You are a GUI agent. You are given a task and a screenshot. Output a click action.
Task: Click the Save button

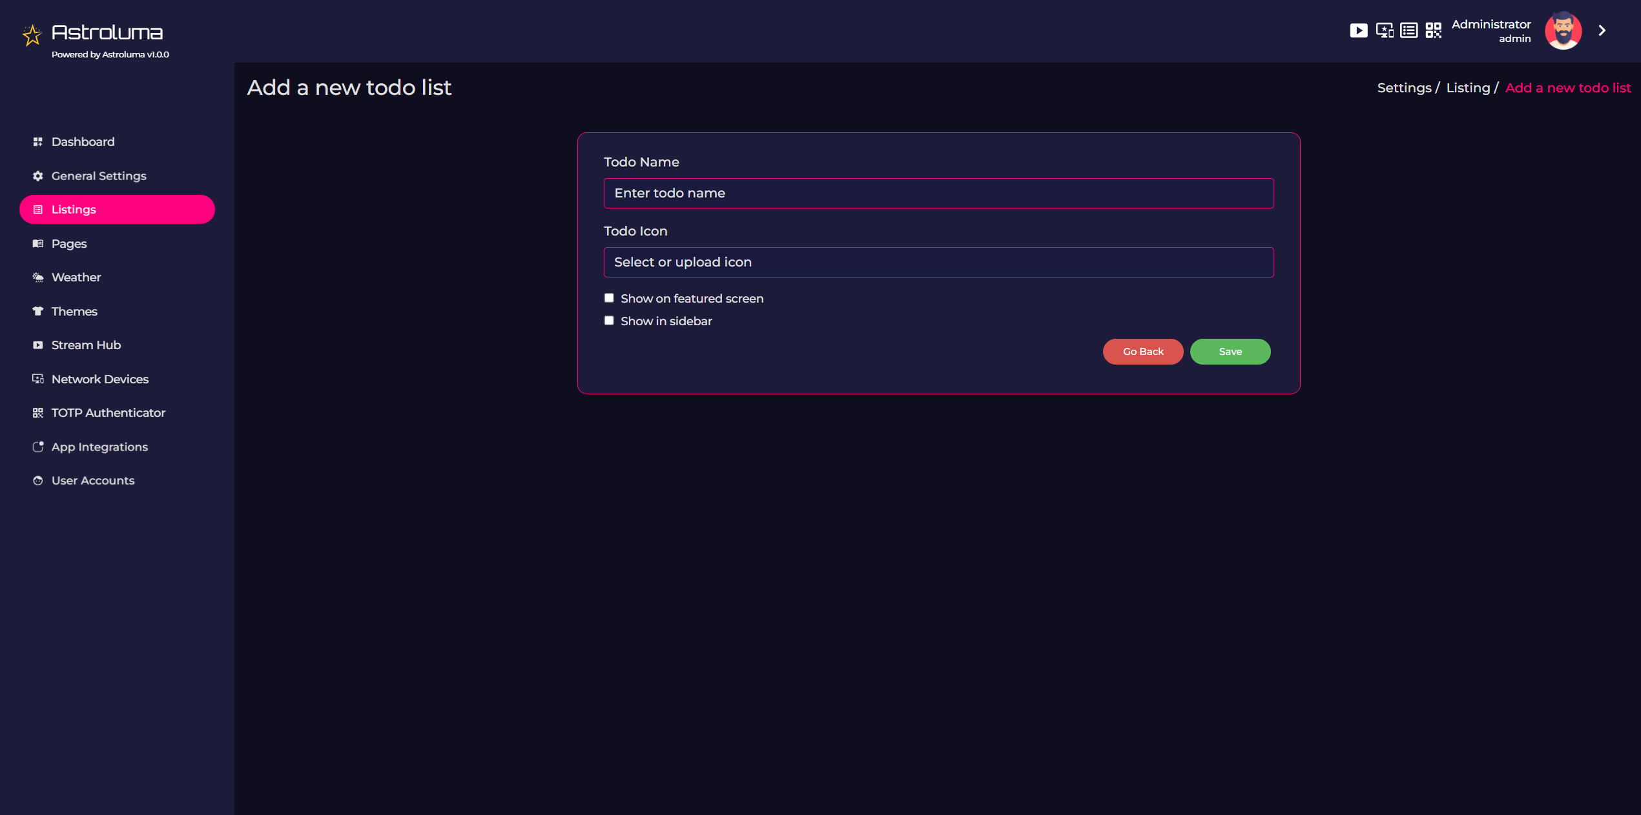[x=1231, y=350]
